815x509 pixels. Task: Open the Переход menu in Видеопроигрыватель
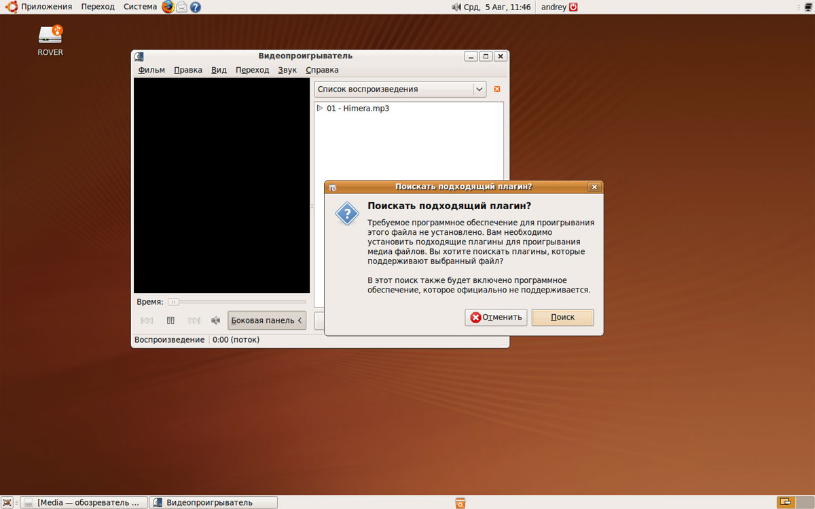coord(252,70)
